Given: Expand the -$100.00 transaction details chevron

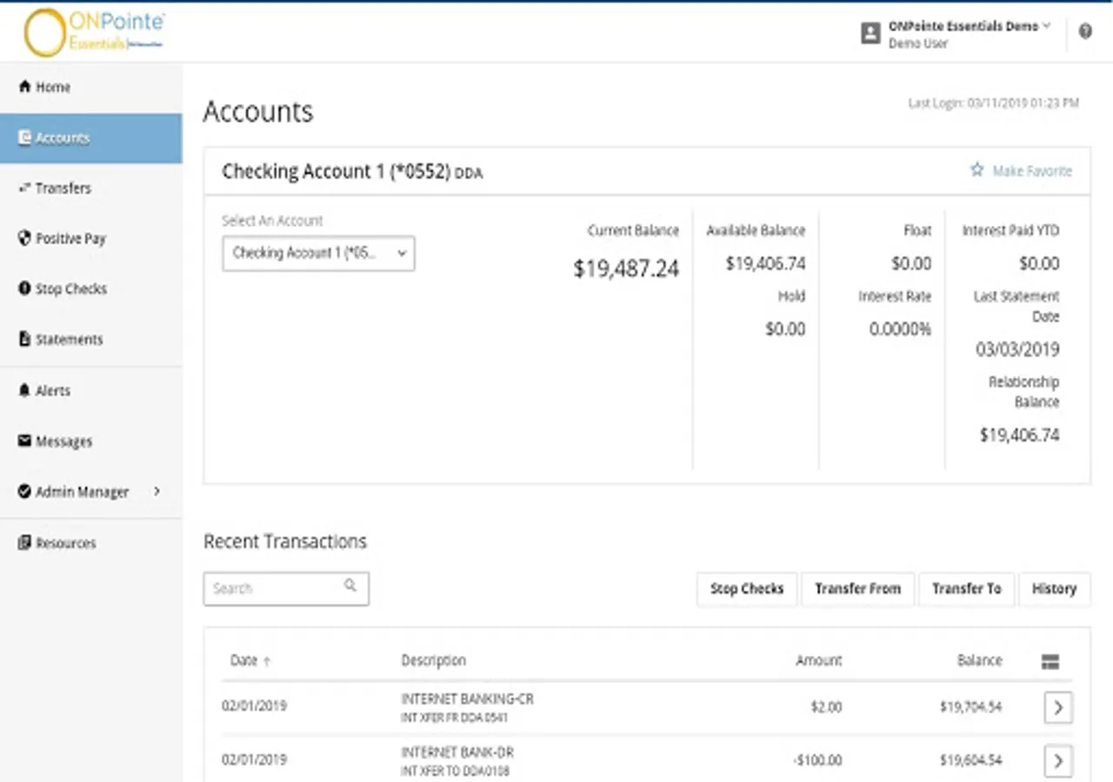Looking at the screenshot, I should point(1057,761).
